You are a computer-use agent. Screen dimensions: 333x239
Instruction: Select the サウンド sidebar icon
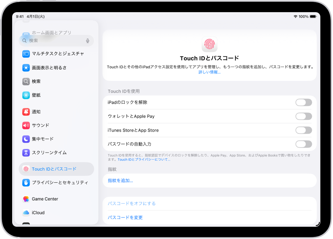tap(26, 126)
